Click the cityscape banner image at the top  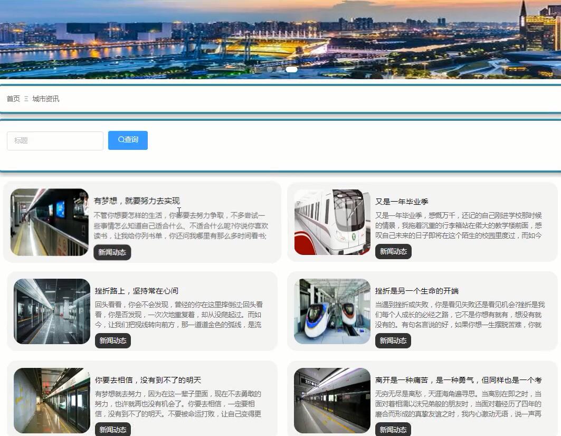coord(280,37)
